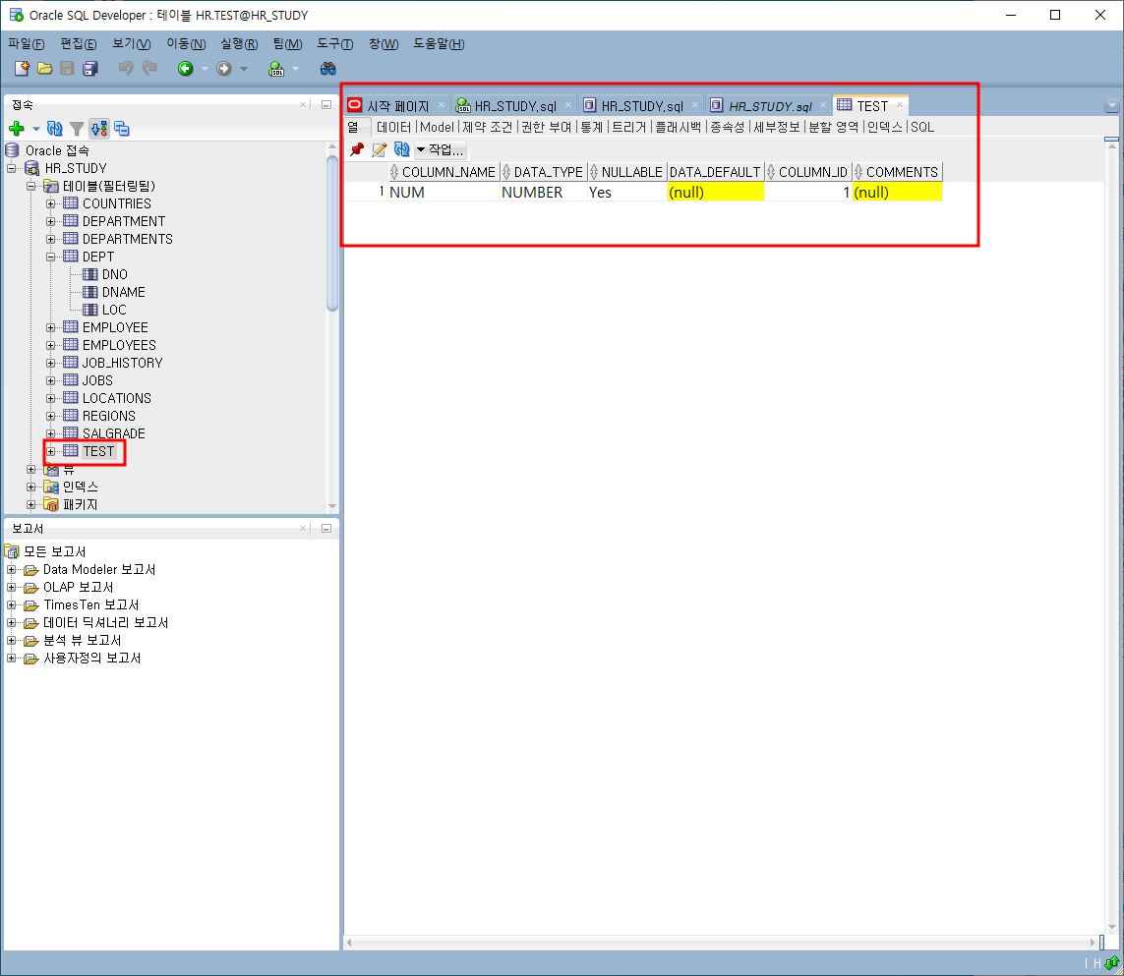The width and height of the screenshot is (1124, 976).
Task: Sort by the COLUMN_NAME header
Action: [443, 172]
